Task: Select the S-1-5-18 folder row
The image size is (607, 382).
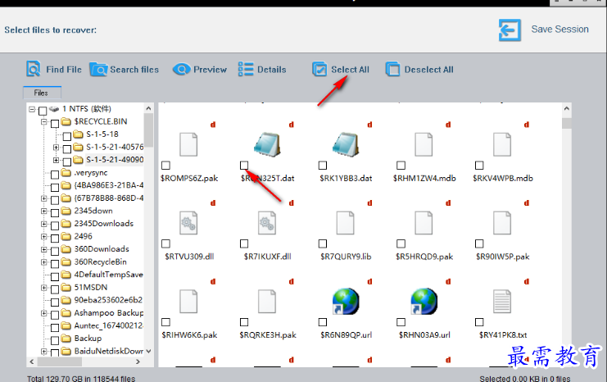Action: (102, 134)
